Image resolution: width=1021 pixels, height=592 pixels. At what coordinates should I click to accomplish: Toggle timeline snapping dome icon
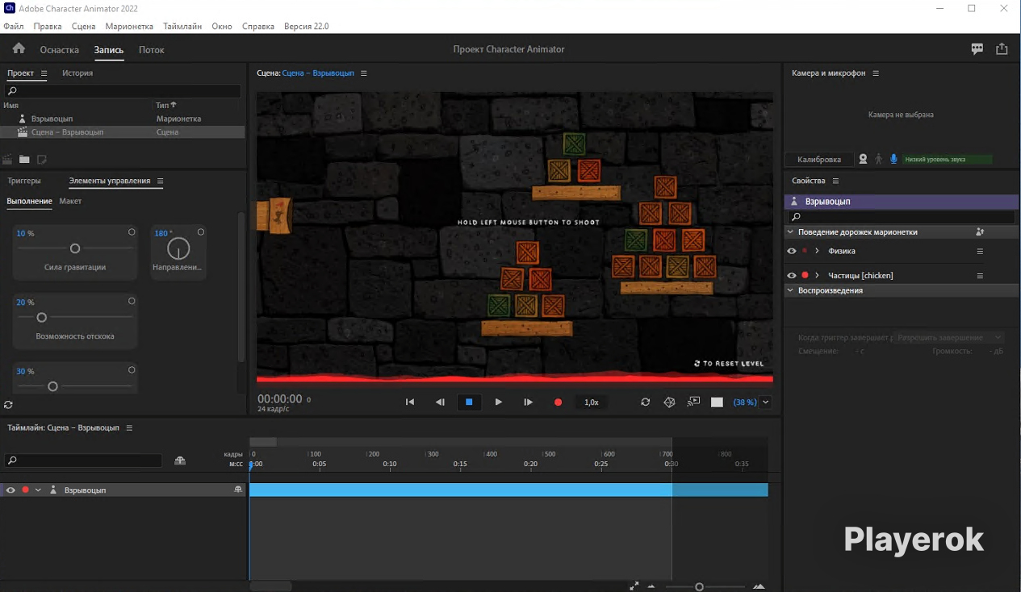tap(180, 461)
